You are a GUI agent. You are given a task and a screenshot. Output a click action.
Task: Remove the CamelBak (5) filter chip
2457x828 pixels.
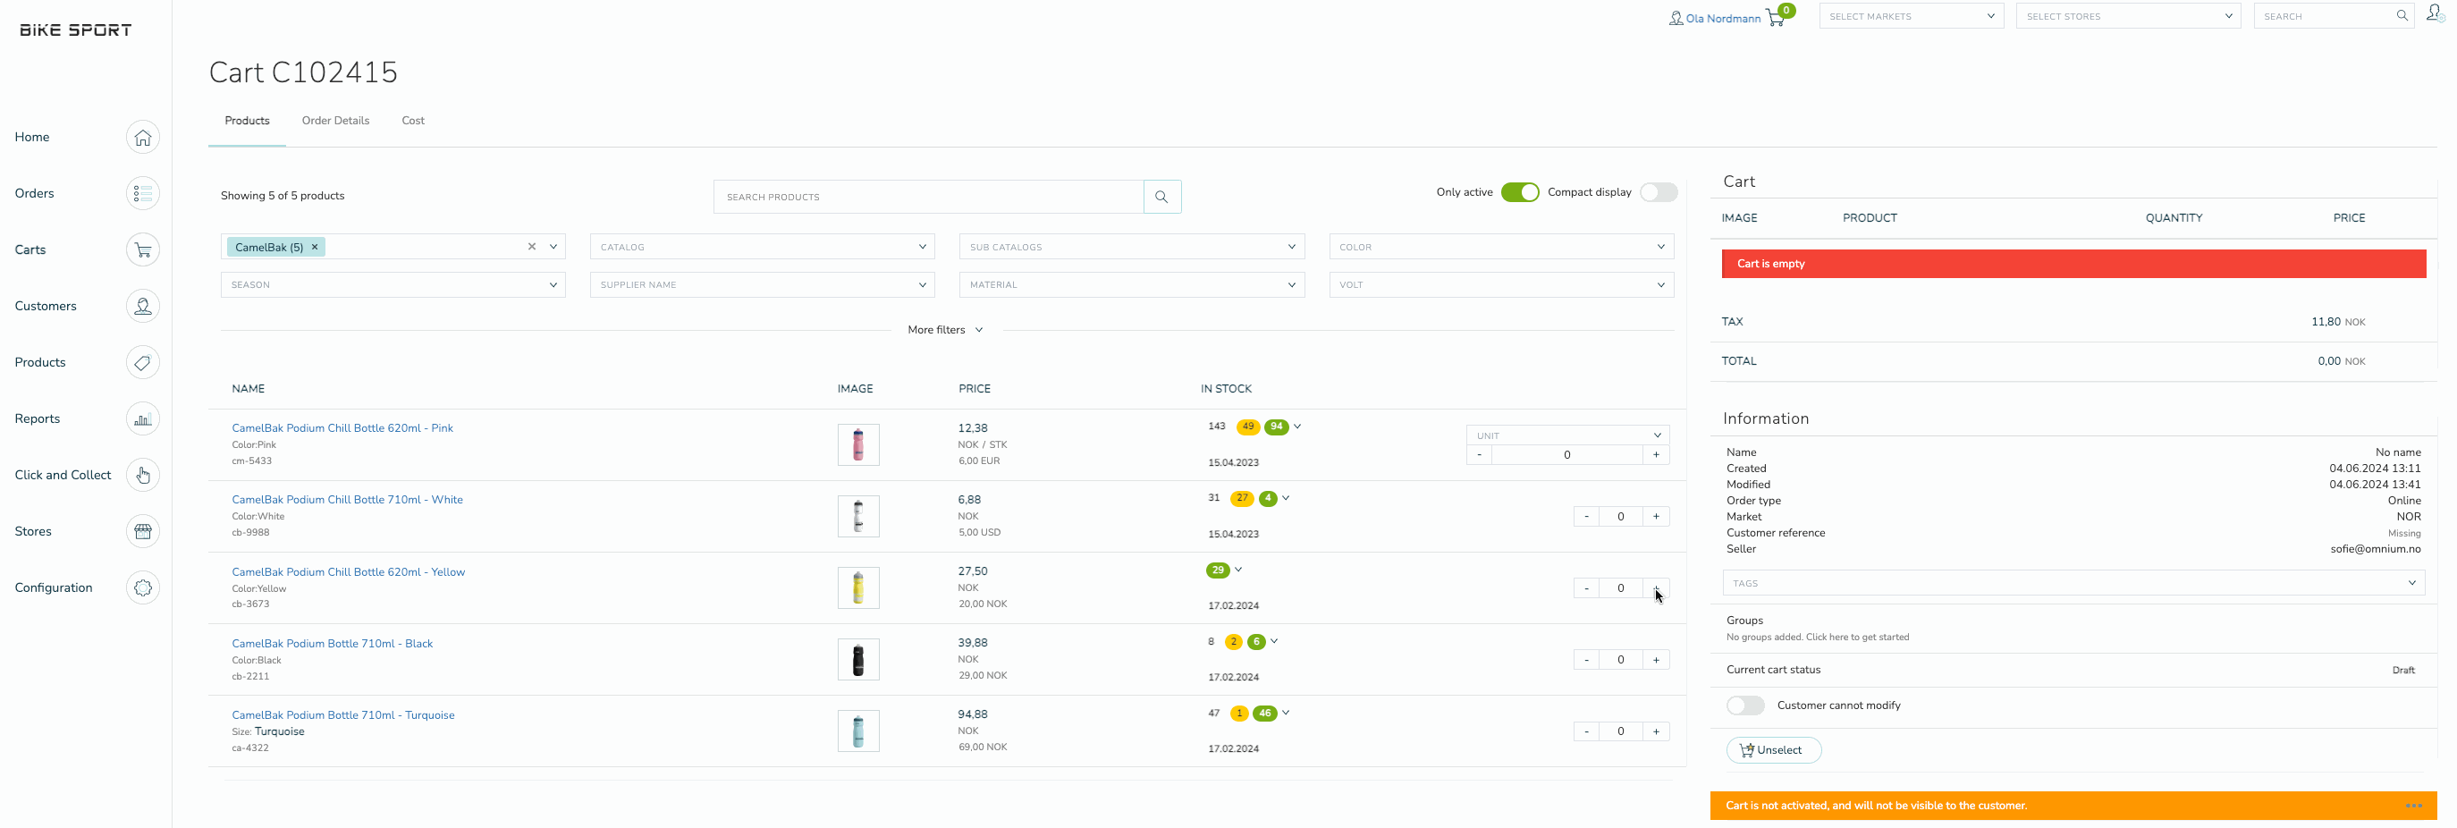coord(315,247)
